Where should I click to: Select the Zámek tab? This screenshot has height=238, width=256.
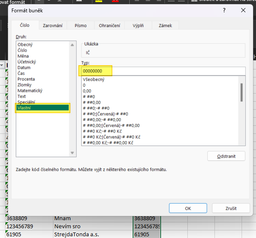165,26
